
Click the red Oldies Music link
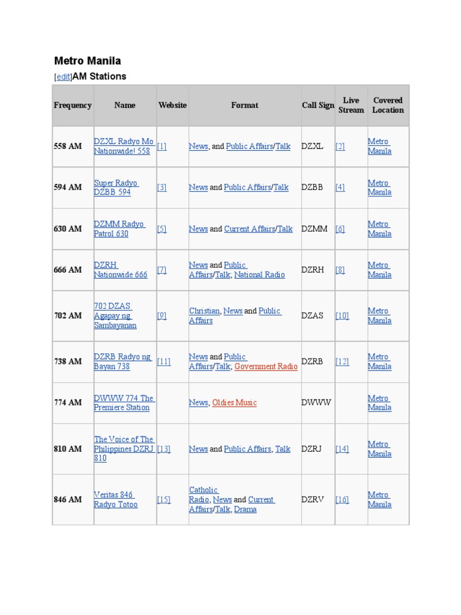[x=235, y=402]
